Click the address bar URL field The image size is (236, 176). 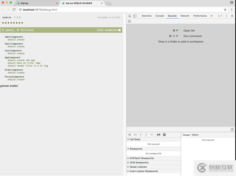point(122,9)
